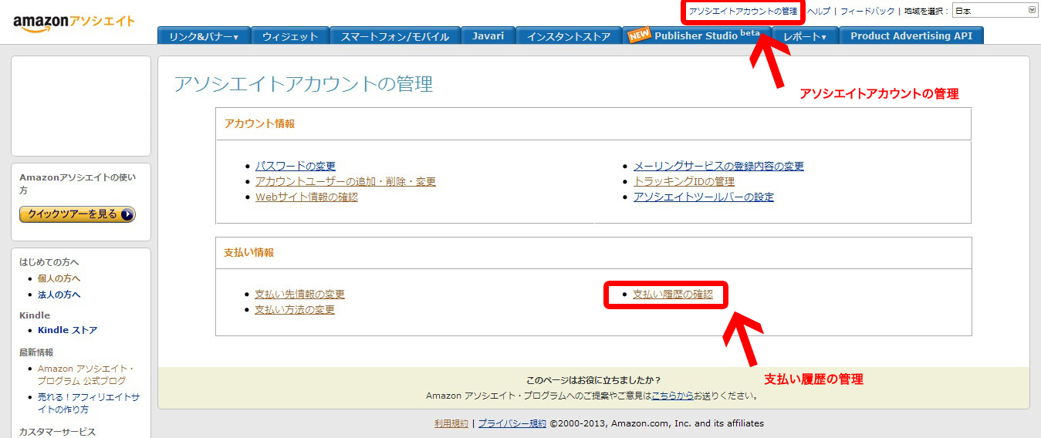This screenshot has width=1041, height=438.
Task: Open the 地域を選択 region dropdown
Action: [x=995, y=10]
